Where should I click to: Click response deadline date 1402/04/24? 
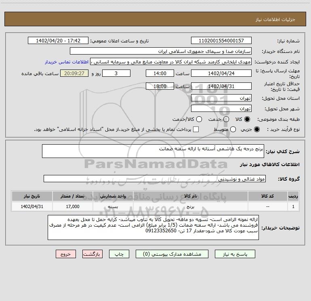(x=221, y=73)
